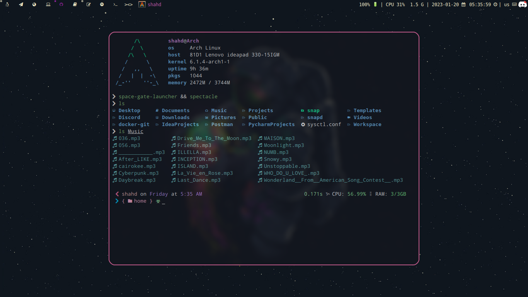
Task: Click the docker-git folder entry
Action: [x=134, y=125]
